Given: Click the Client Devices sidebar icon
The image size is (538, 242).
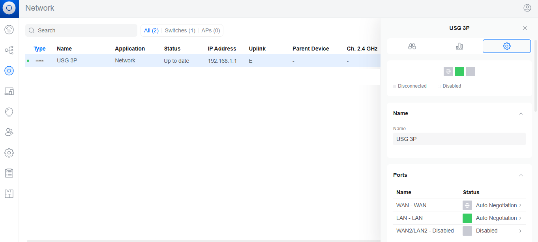Looking at the screenshot, I should [9, 91].
